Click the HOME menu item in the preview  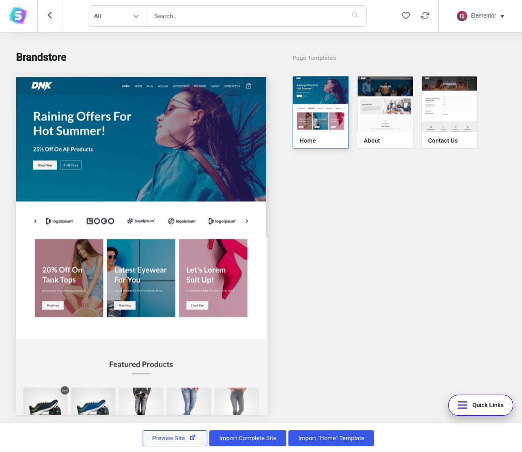coord(126,86)
